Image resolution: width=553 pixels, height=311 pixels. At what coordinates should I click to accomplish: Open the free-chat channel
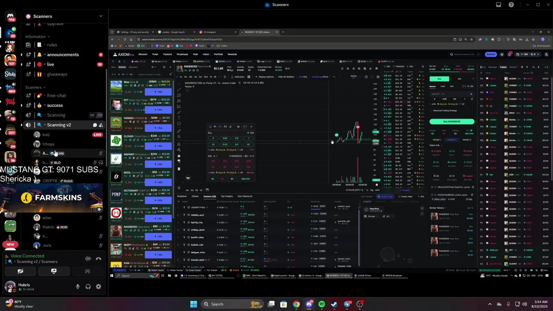point(65,95)
